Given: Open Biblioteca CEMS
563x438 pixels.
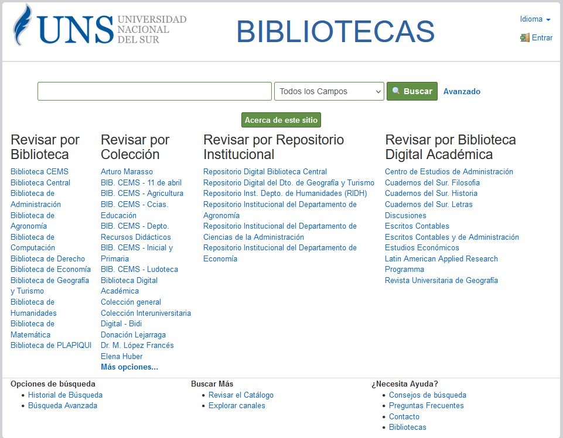Looking at the screenshot, I should (x=39, y=172).
